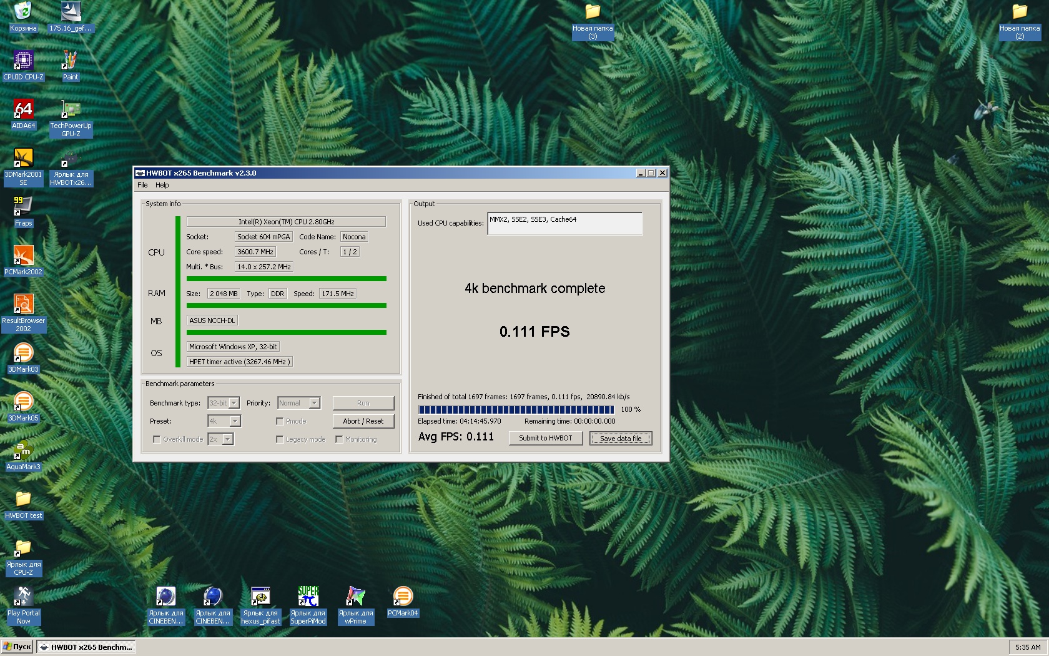Image resolution: width=1049 pixels, height=656 pixels.
Task: Open the Paint desktop shortcut
Action: pos(71,66)
